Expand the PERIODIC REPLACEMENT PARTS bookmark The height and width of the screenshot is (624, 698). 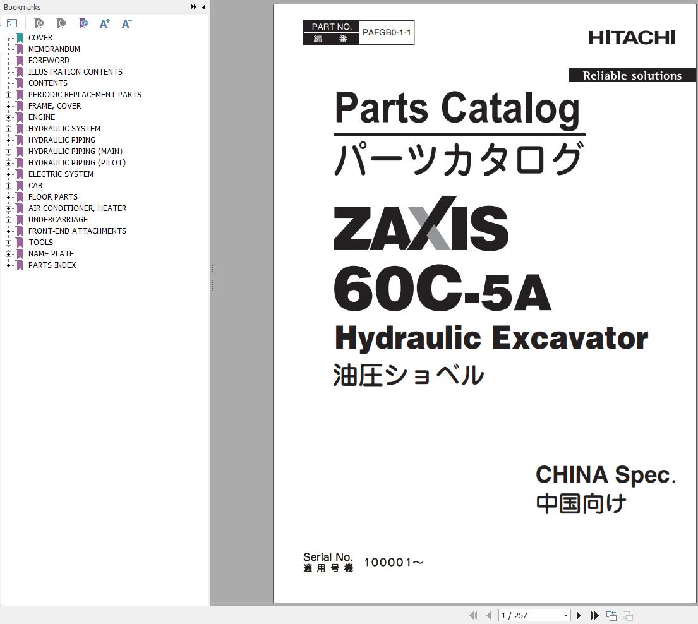(8, 95)
